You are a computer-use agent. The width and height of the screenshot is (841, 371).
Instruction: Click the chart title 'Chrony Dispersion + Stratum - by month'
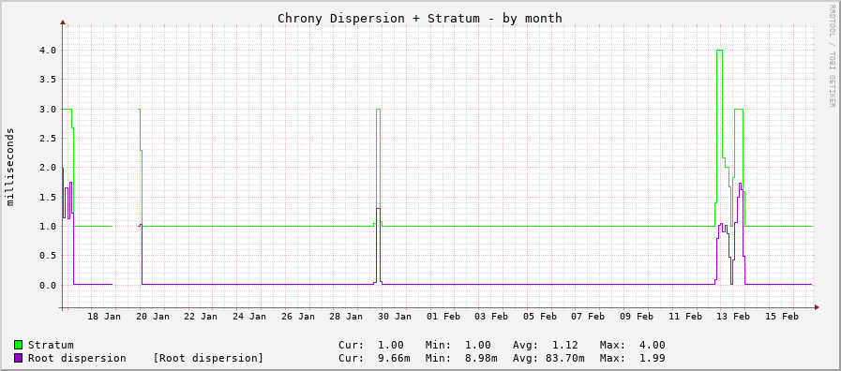pyautogui.click(x=420, y=18)
